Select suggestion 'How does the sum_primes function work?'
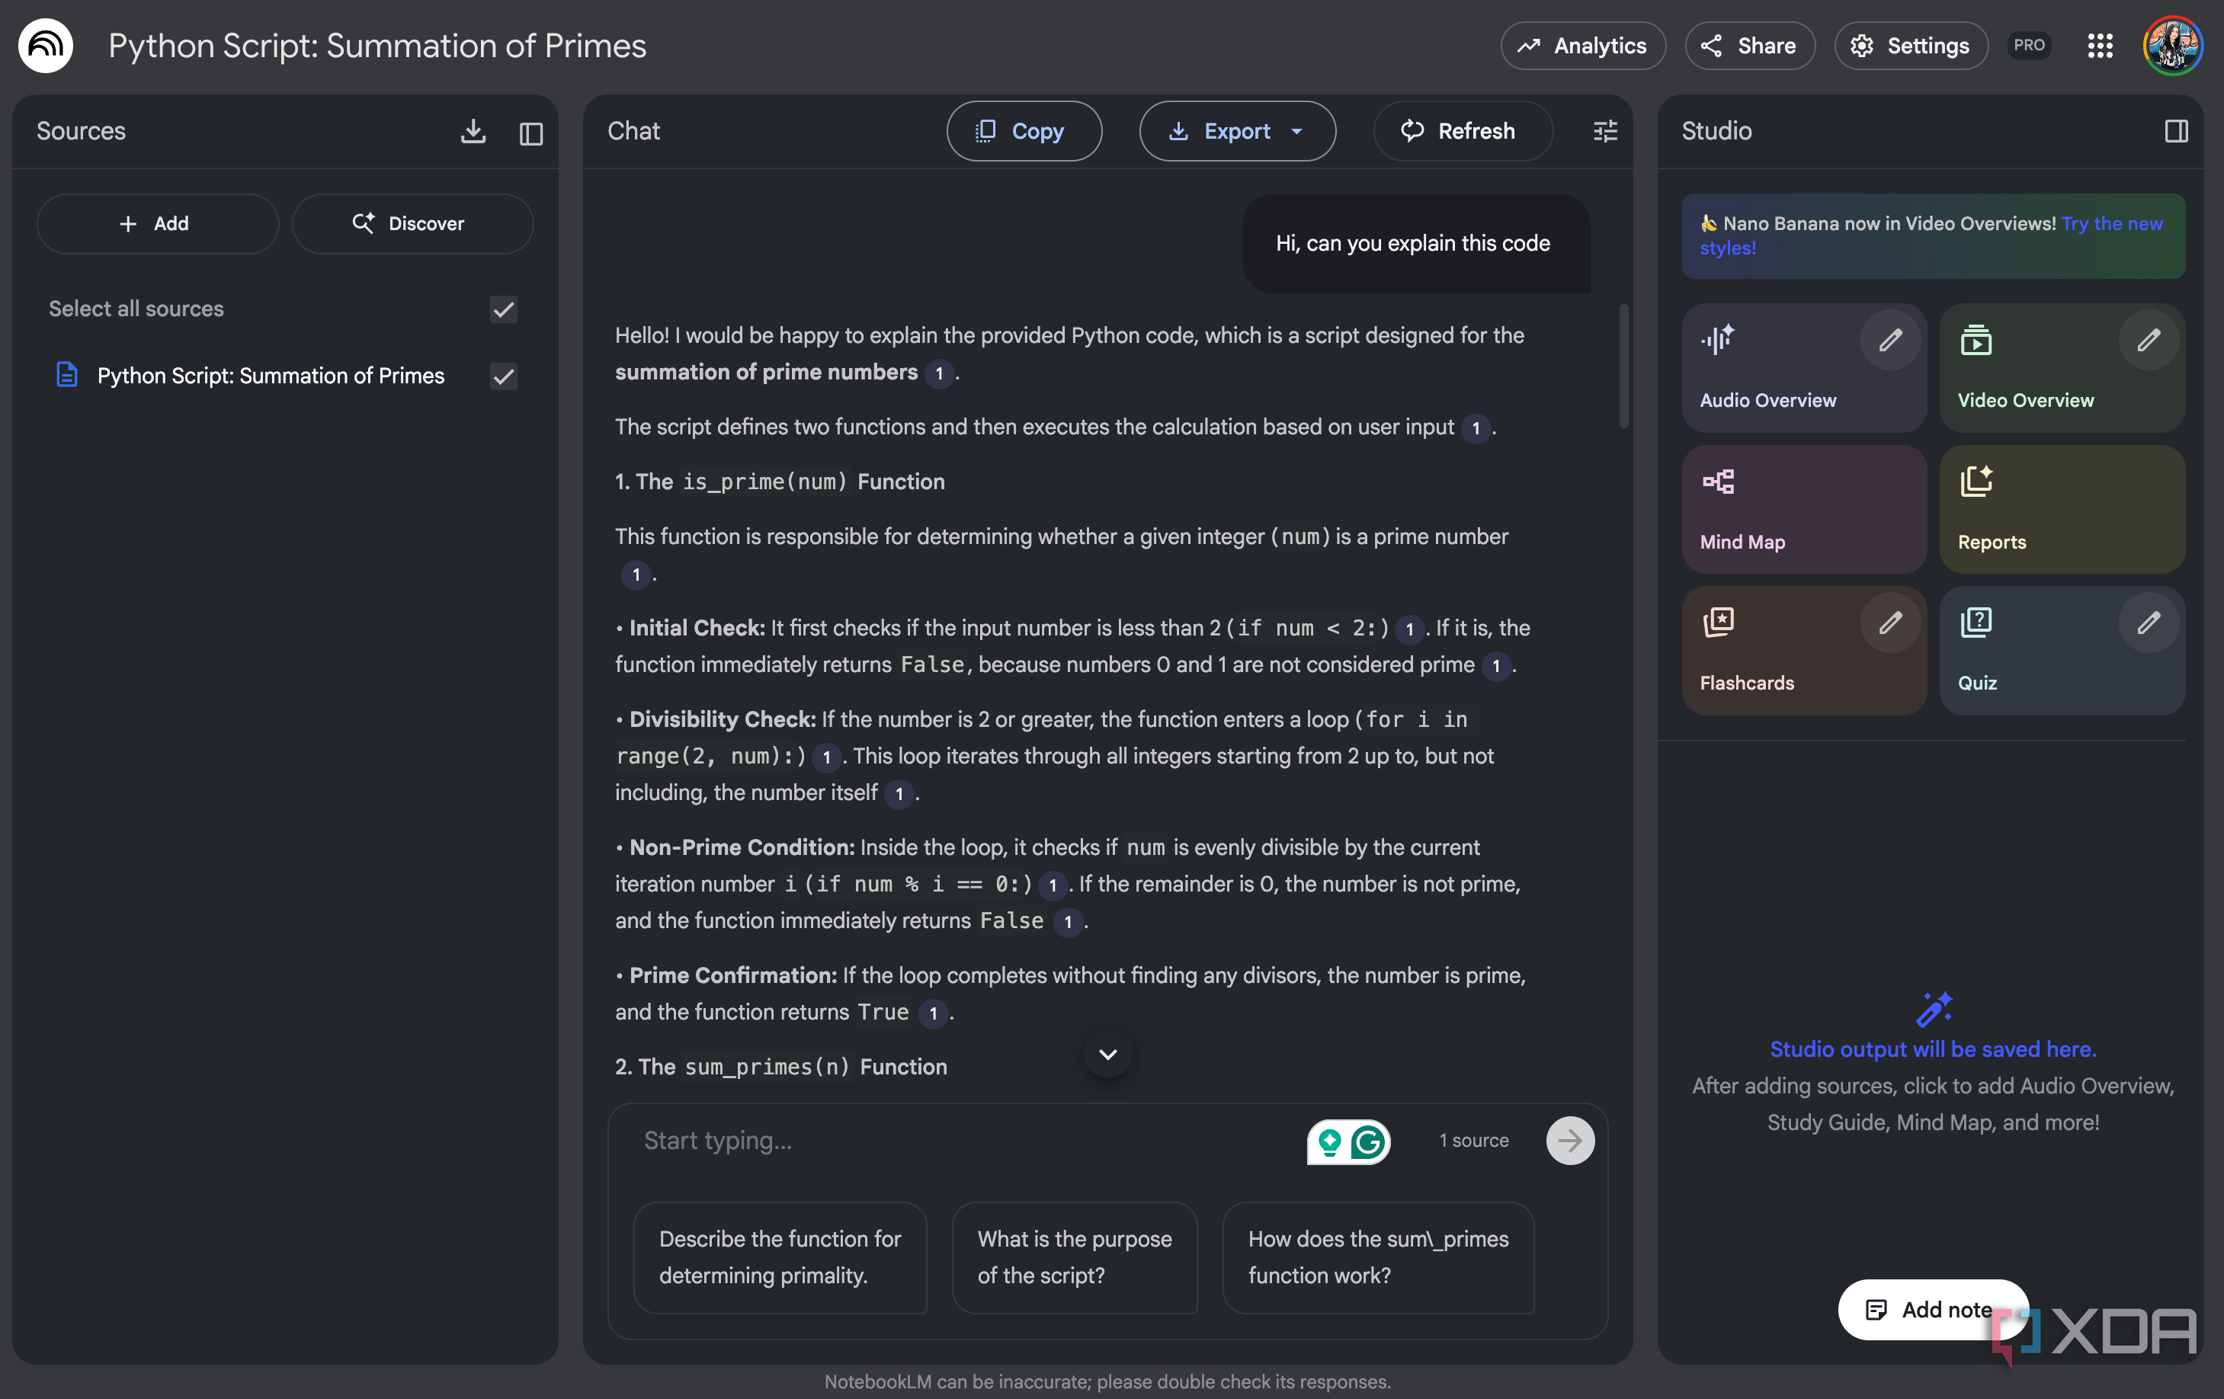 coord(1378,1257)
